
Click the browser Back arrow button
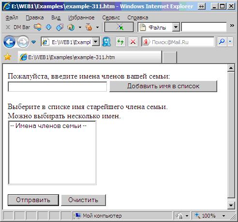(9, 42)
